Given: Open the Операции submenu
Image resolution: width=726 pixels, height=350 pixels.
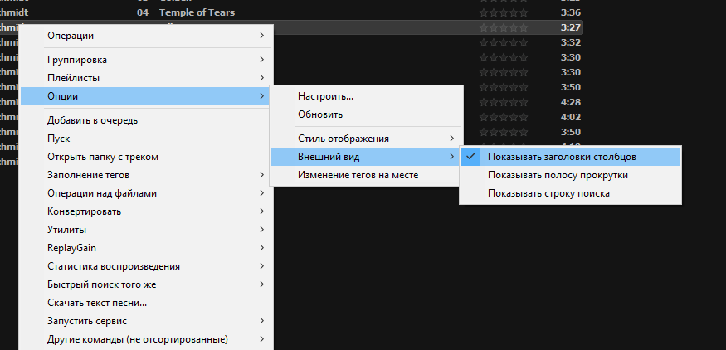Looking at the screenshot, I should tap(145, 36).
